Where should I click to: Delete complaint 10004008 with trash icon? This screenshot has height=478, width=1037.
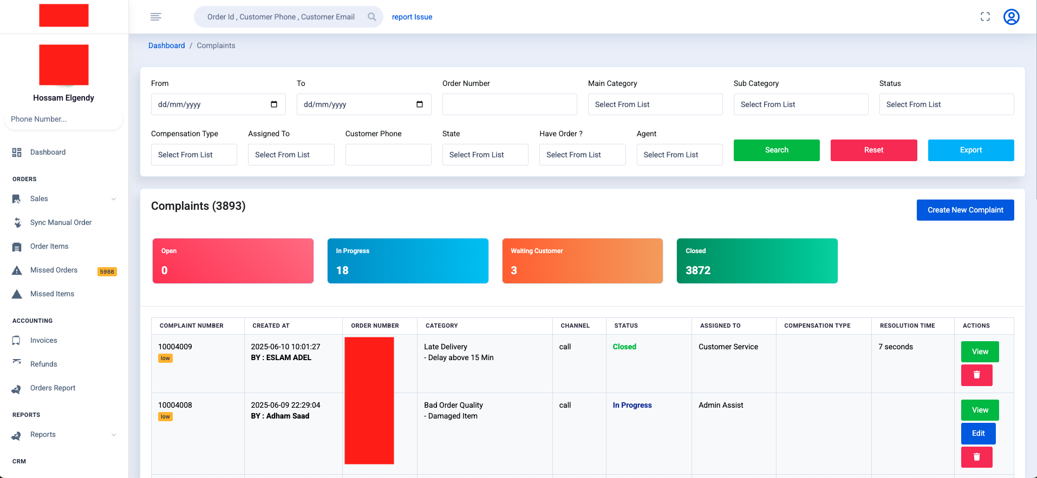(x=976, y=457)
